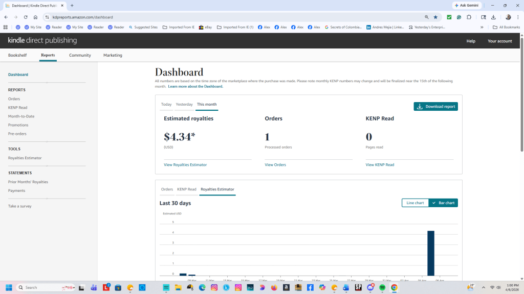Click the Download report button
The image size is (524, 294).
point(435,107)
